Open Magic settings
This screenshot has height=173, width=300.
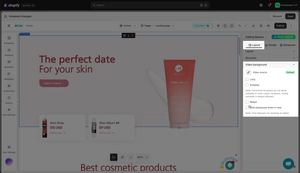pos(284,37)
